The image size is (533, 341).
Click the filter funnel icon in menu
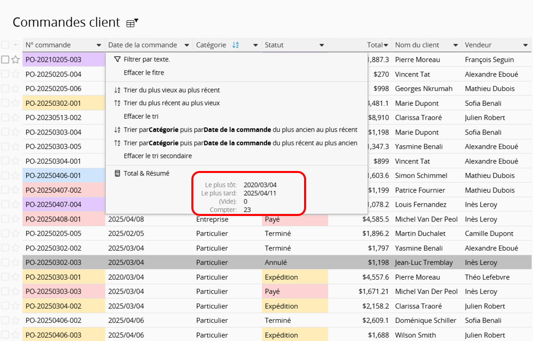117,59
